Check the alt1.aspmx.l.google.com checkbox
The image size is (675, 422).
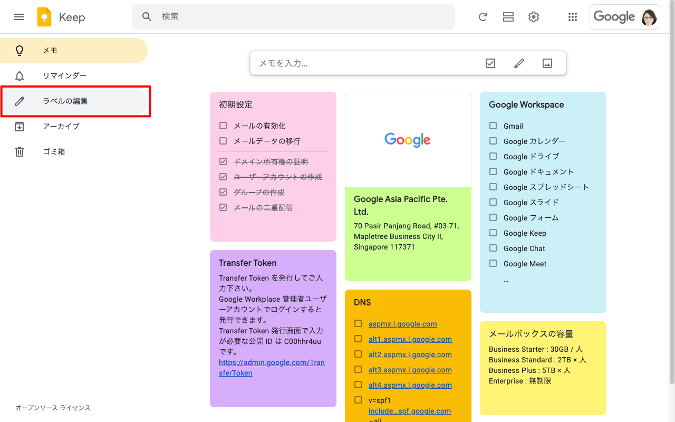click(358, 339)
